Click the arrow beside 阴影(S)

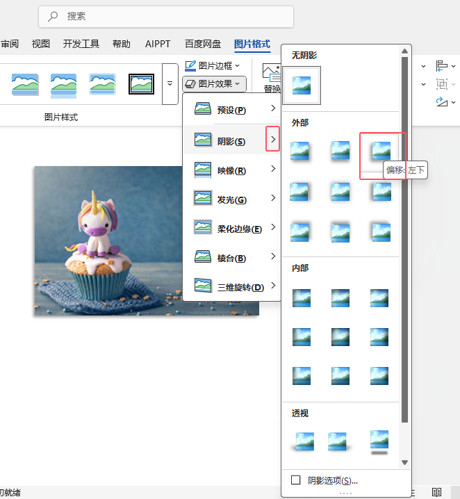point(273,139)
